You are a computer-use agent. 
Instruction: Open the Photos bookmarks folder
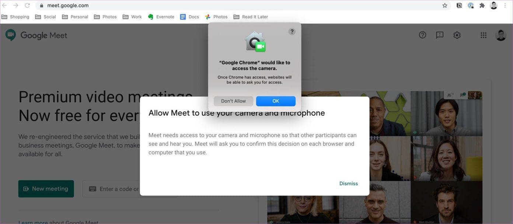pyautogui.click(x=105, y=17)
